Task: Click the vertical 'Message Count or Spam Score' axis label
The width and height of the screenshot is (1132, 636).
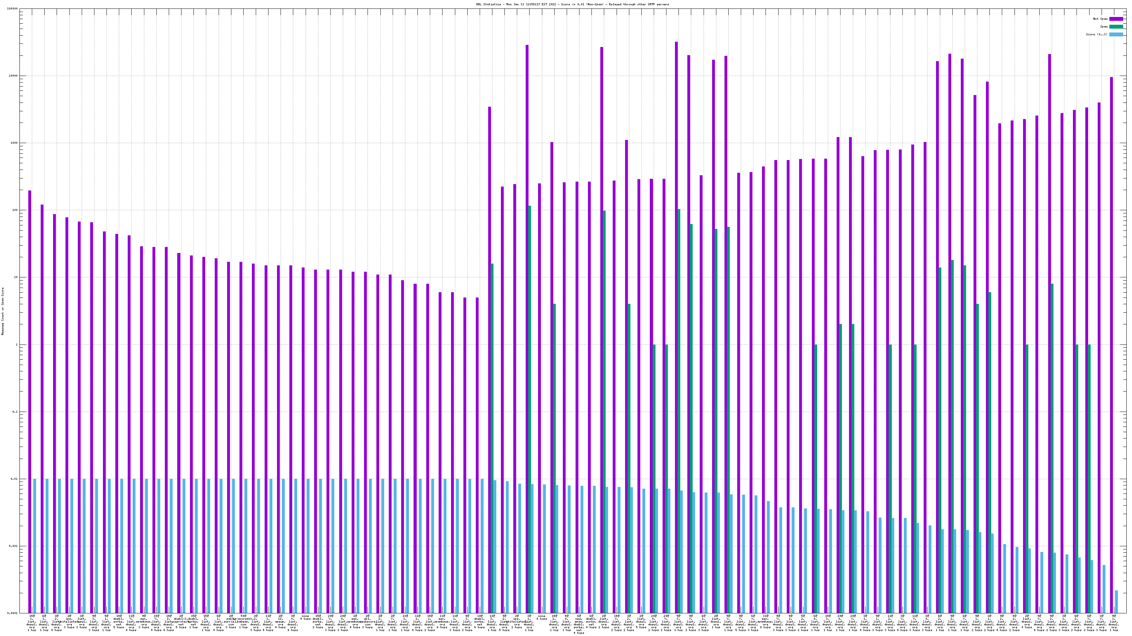Action: point(2,311)
